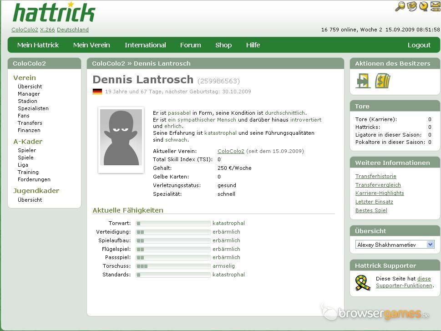Screen dimensions: 441x331
Task: Click the A-Kader section heading
Action: (x=28, y=142)
